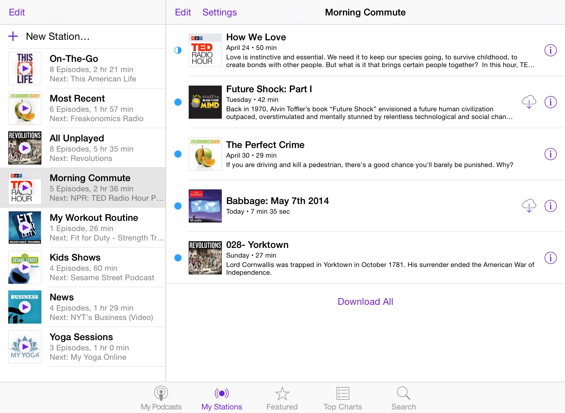Switch to Search tab
This screenshot has width=565, height=413.
404,398
